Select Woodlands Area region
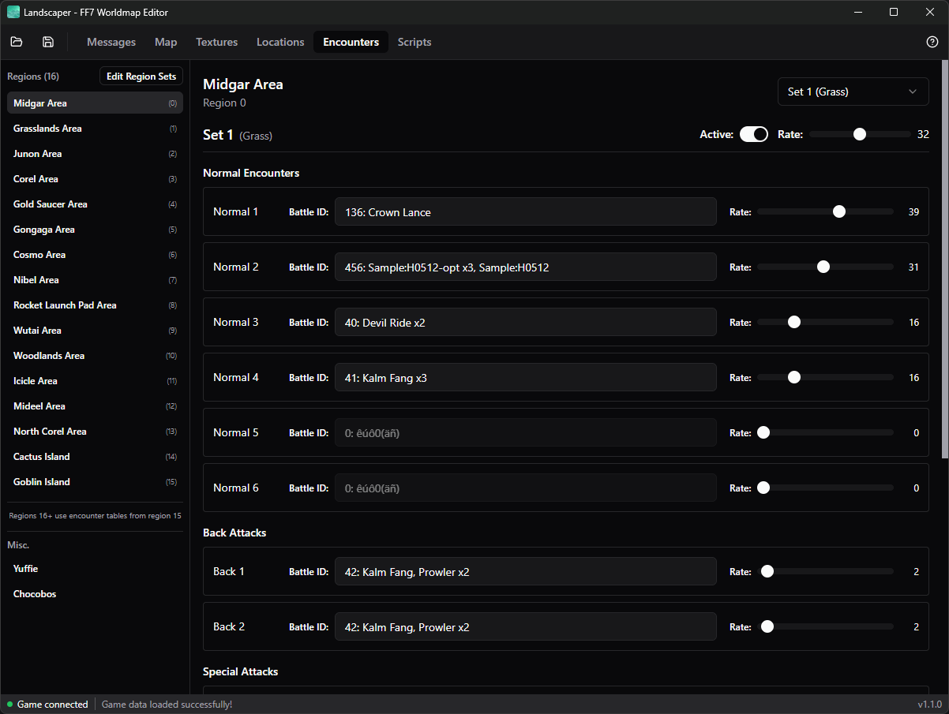Viewport: 949px width, 714px height. pyautogui.click(x=95, y=356)
